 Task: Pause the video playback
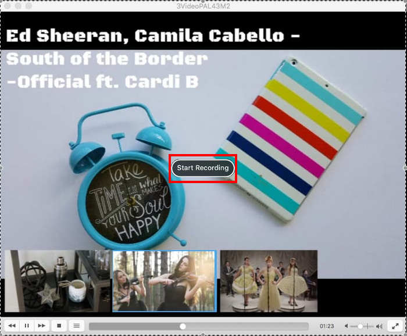click(27, 326)
